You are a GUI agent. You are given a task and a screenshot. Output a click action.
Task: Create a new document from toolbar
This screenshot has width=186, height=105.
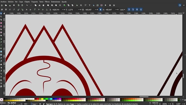[2, 5]
